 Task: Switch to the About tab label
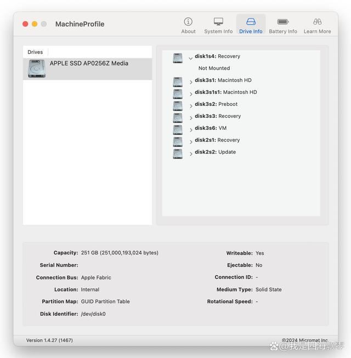click(x=188, y=31)
